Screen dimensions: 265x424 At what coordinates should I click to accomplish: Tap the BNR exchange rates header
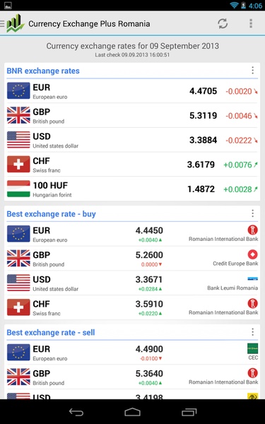click(43, 71)
